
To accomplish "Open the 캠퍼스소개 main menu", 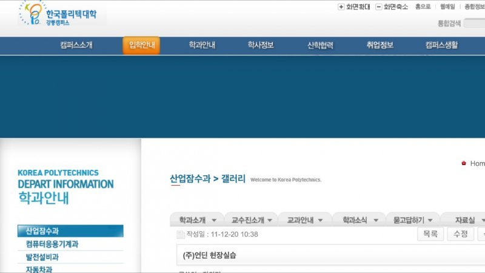I will (x=76, y=45).
